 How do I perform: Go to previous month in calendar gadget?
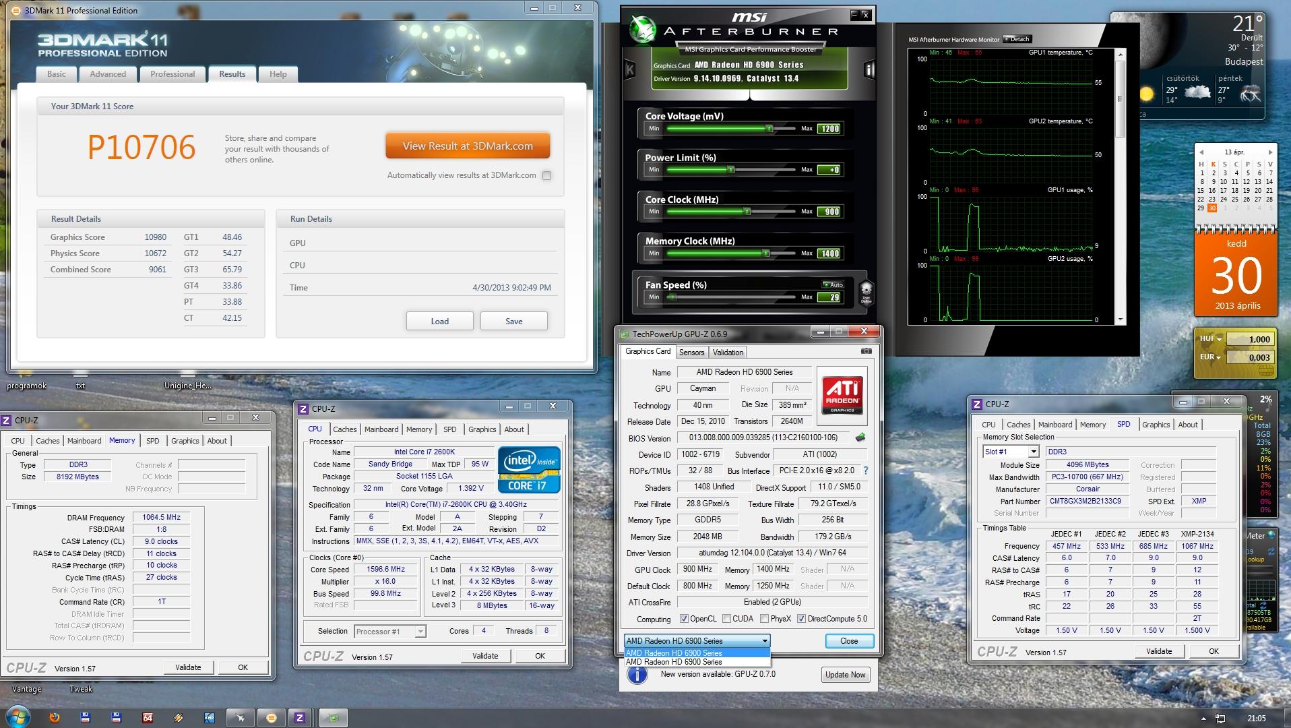1201,152
